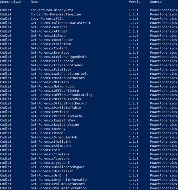The height and width of the screenshot is (190, 178).
Task: Select Get-ForensicOfficeOutlookCatalog text
Action: click(x=62, y=95)
